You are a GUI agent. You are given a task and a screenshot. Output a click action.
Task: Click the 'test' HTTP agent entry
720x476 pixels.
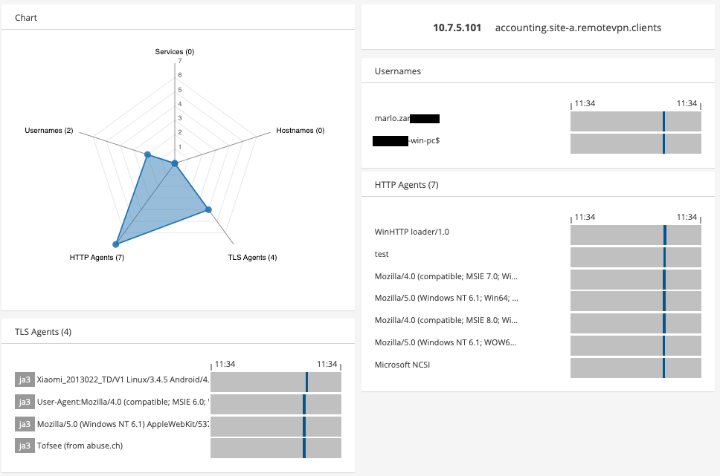382,254
